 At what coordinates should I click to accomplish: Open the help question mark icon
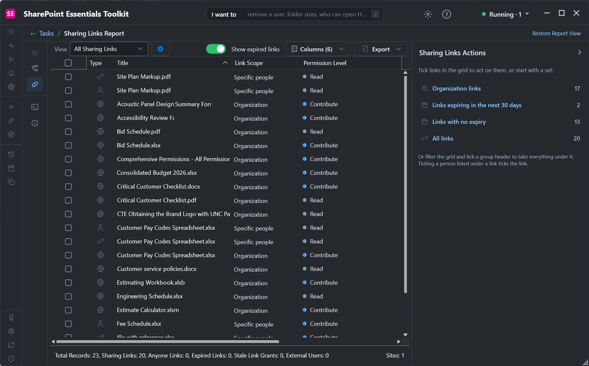pos(447,14)
